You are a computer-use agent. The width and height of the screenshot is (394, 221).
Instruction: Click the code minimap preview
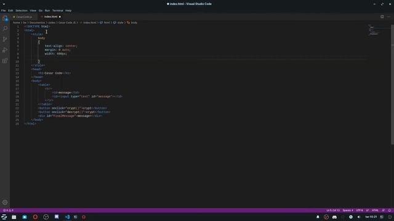[x=374, y=30]
